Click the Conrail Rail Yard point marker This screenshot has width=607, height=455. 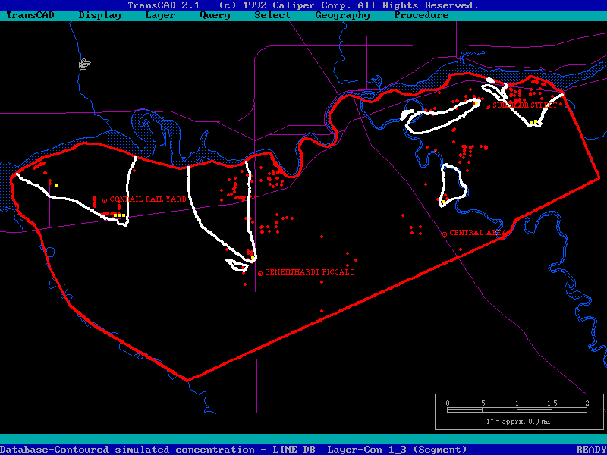105,201
